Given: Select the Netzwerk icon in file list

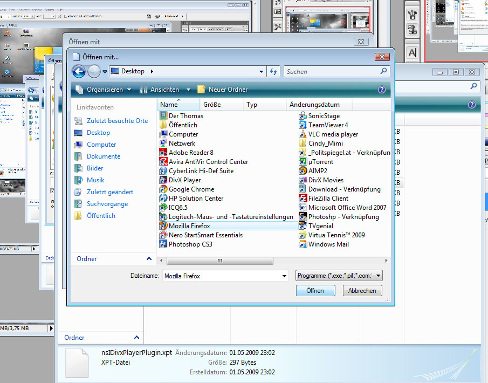Looking at the screenshot, I should [x=163, y=143].
